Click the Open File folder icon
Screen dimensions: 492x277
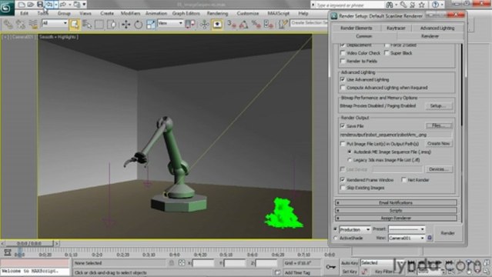coord(31,5)
